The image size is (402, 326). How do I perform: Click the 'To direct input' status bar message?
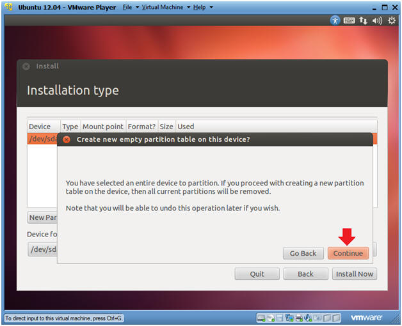tap(64, 318)
